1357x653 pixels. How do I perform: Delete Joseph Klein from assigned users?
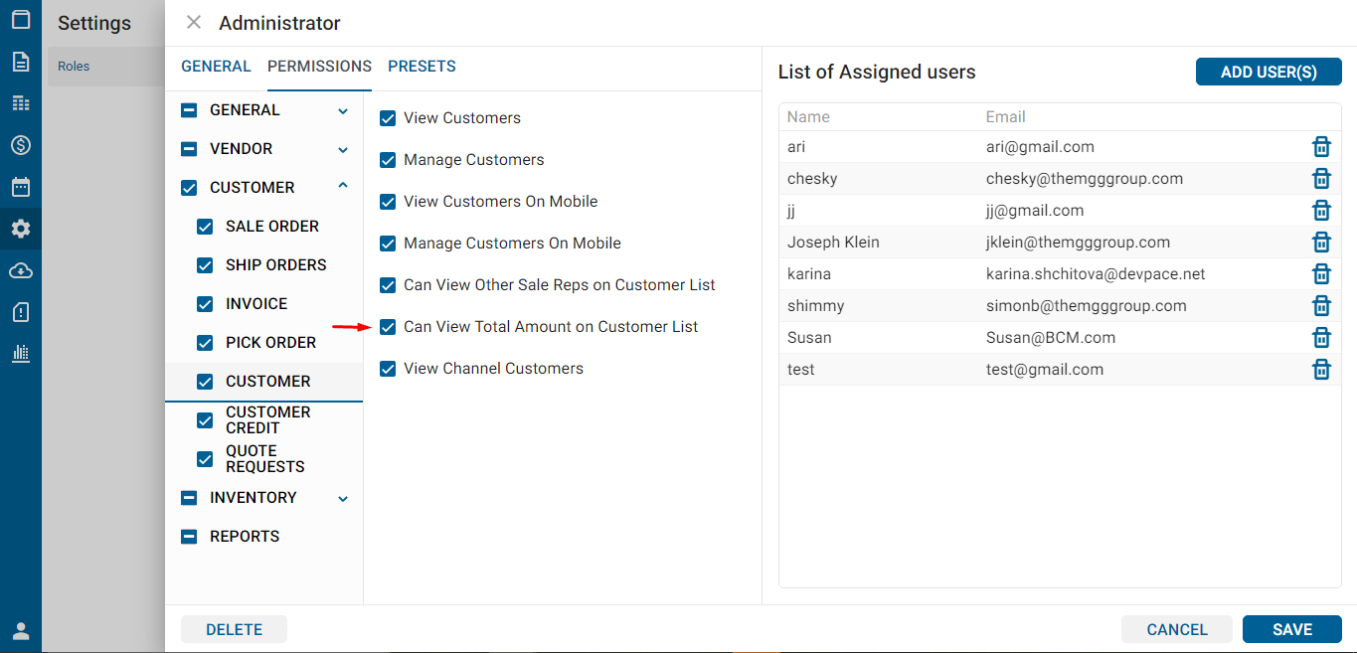point(1321,243)
